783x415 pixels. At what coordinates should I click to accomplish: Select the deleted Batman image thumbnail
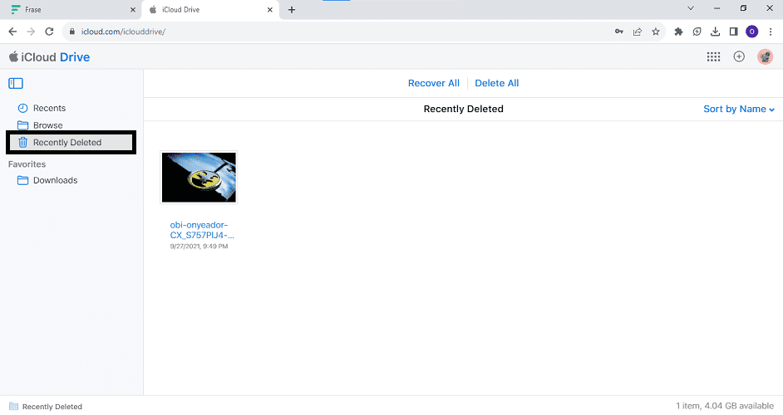199,177
